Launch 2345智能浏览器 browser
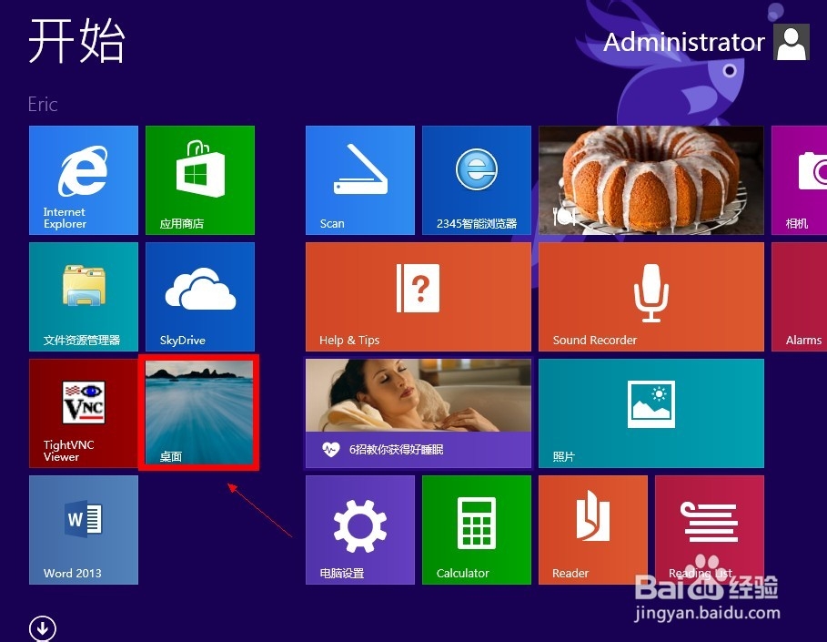Screen dimensions: 827x642 [x=476, y=179]
